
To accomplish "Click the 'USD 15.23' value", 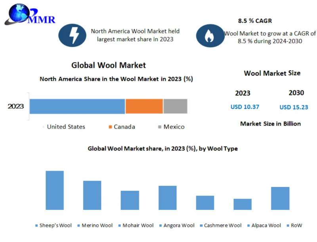I will point(294,107).
